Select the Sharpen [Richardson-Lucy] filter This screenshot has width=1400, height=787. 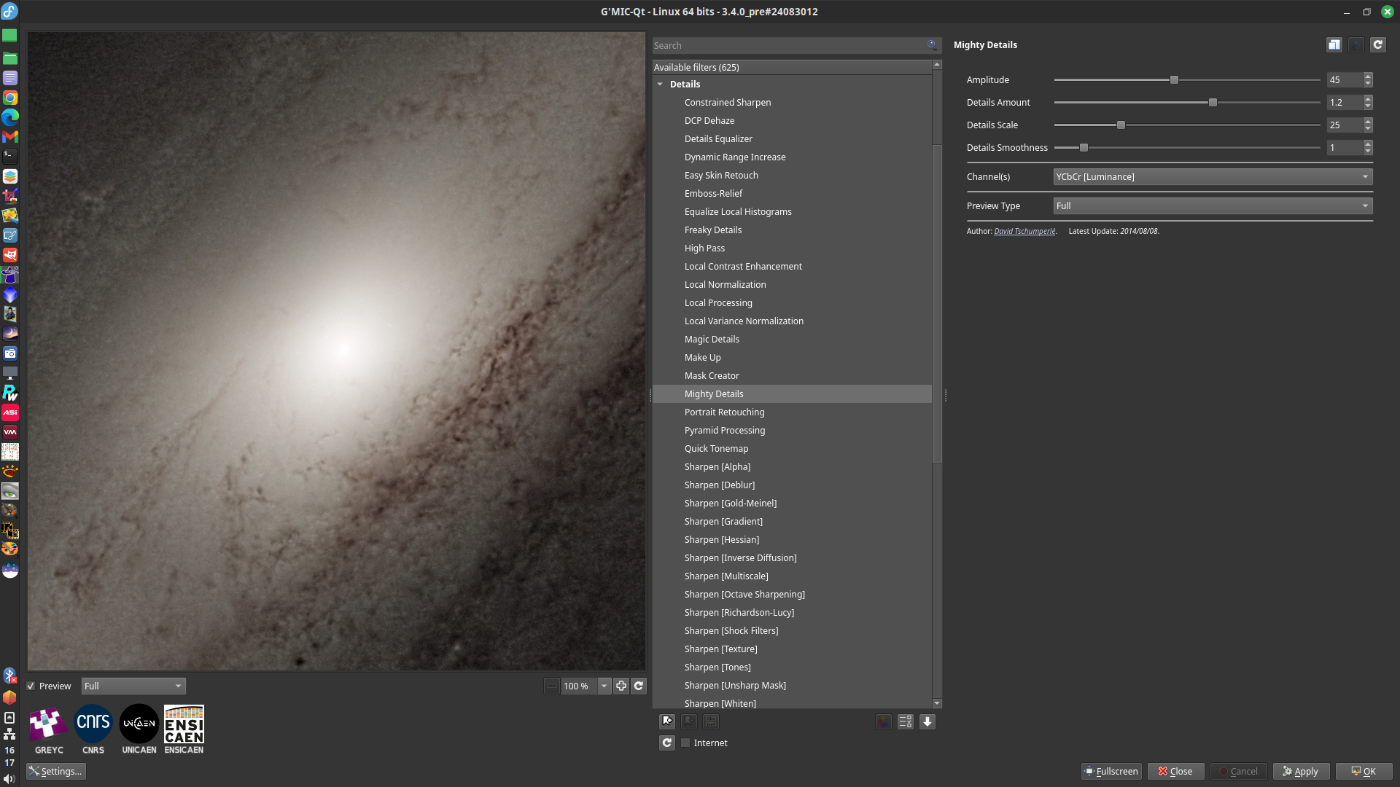click(739, 612)
